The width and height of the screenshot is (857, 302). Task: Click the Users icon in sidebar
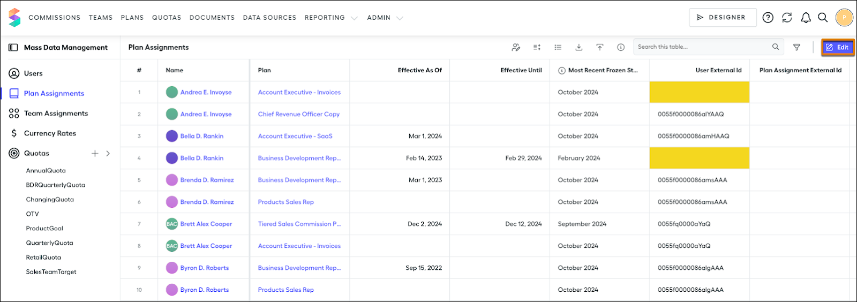click(x=14, y=73)
